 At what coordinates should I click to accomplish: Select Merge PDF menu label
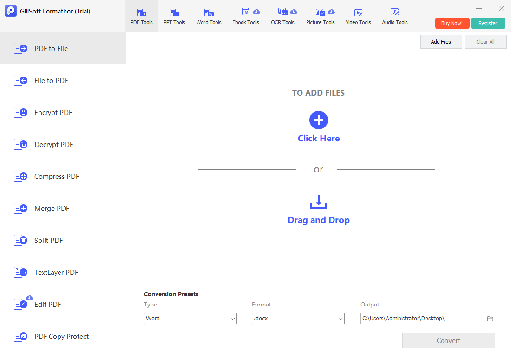[52, 209]
